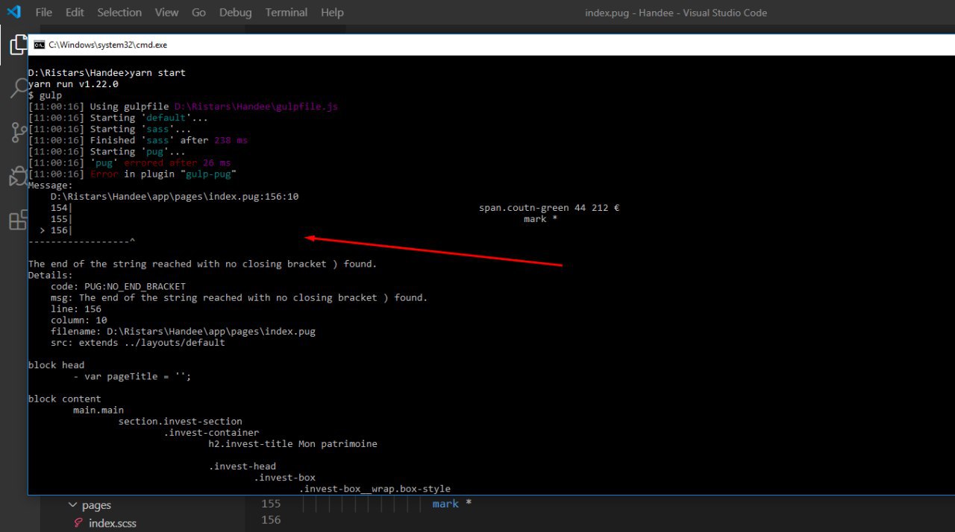Click the 'code: PUG:NO_END_BRACKET' line
Viewport: 955px width, 532px height.
[x=118, y=286]
